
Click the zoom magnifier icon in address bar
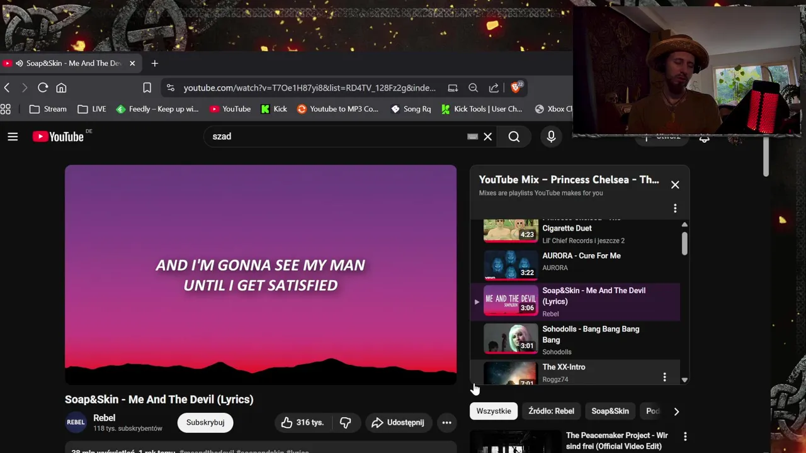coord(473,87)
